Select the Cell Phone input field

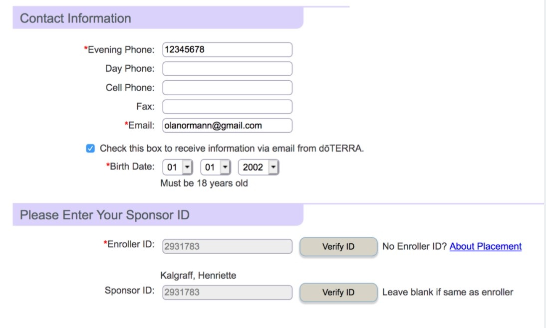(227, 88)
